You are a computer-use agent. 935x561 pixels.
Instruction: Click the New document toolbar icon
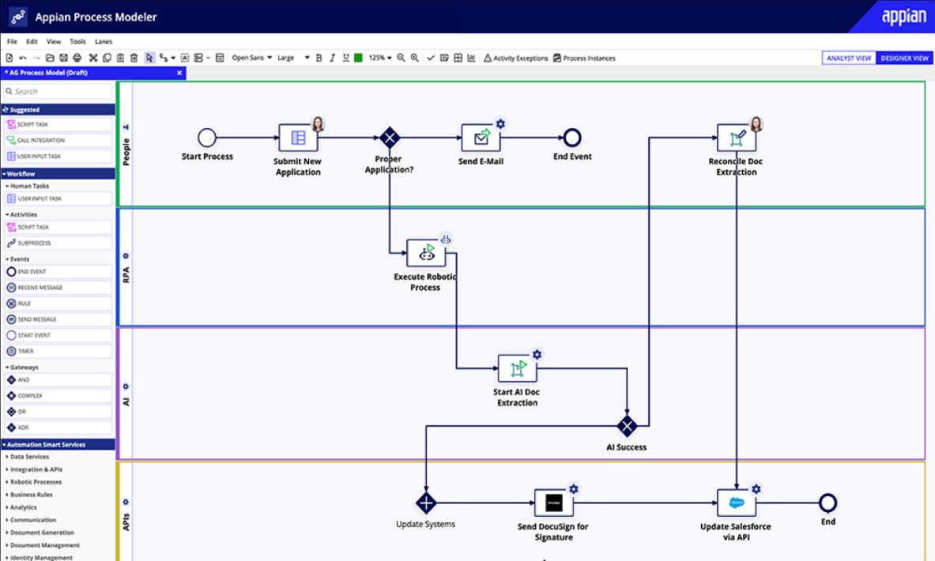(9, 58)
